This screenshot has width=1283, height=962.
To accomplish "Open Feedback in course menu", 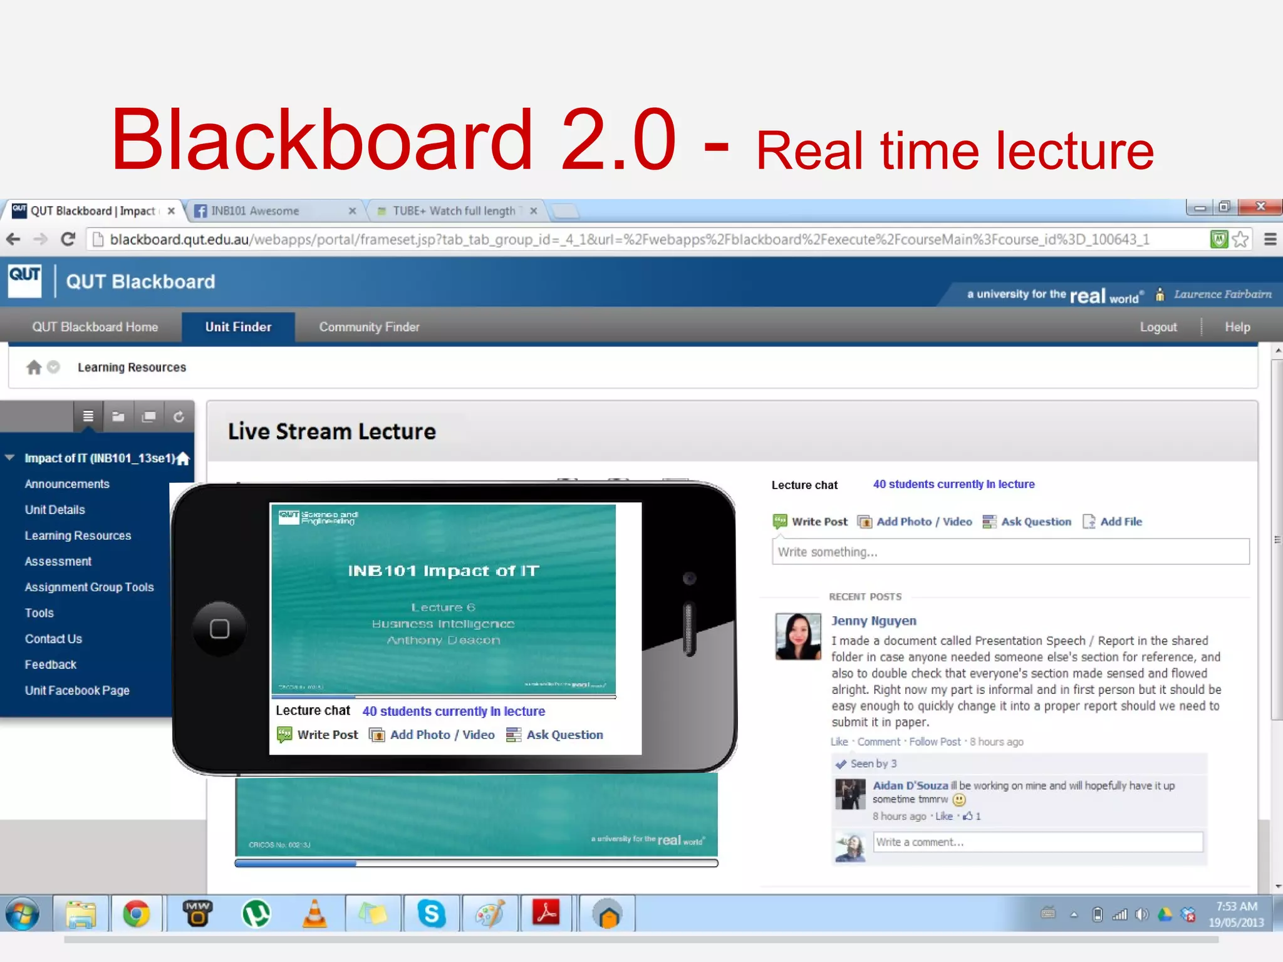I will coord(50,665).
